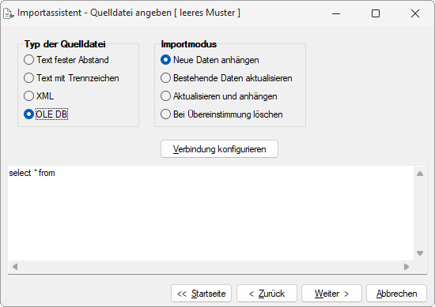Choose XML as source file type
The height and width of the screenshot is (307, 435).
pyautogui.click(x=39, y=96)
